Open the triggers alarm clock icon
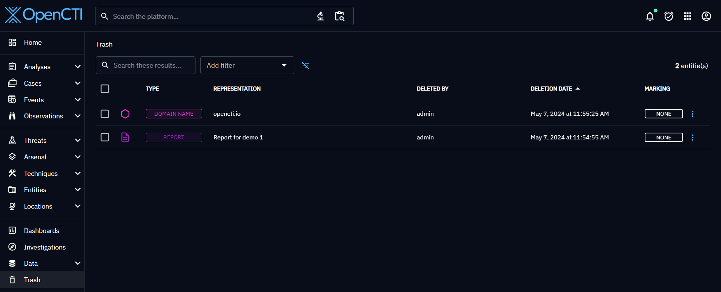The image size is (721, 292). (668, 16)
